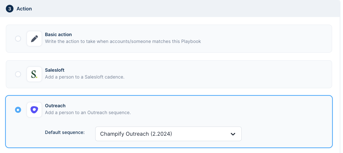The width and height of the screenshot is (343, 153).
Task: Click the 'Add a person to a Salesloft cadence' description
Action: coord(85,77)
